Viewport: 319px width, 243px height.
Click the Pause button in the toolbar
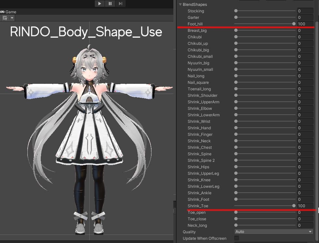click(x=110, y=4)
